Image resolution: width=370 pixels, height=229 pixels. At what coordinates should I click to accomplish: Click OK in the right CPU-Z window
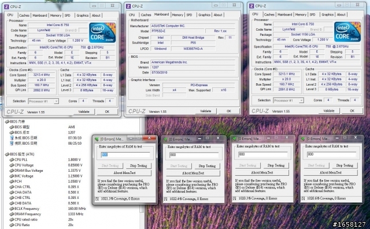(x=352, y=110)
